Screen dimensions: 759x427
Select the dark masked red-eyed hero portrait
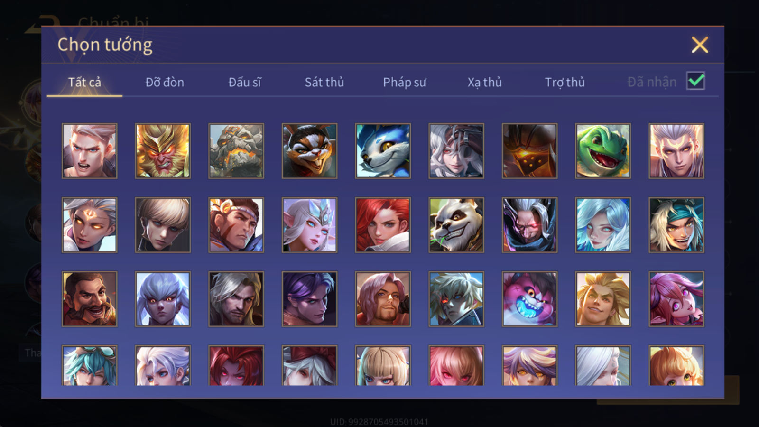point(529,225)
